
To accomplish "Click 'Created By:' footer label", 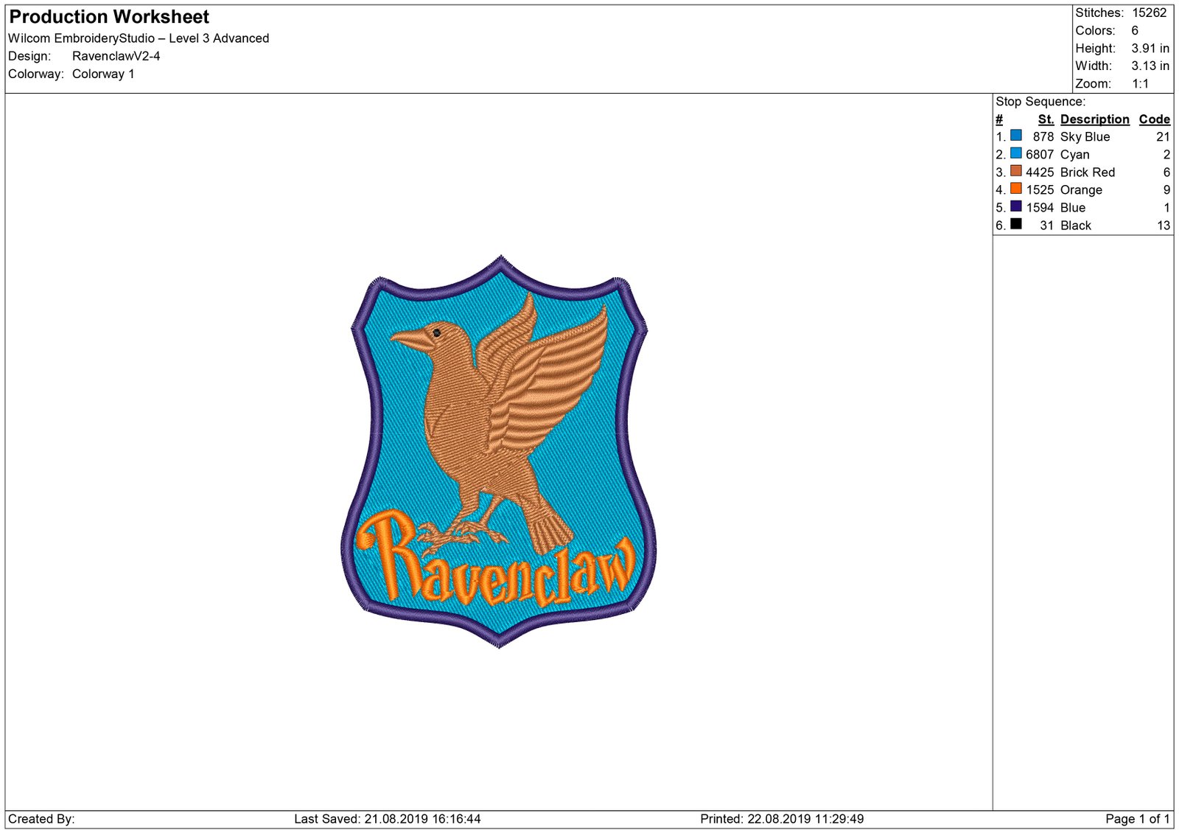I will (x=41, y=819).
